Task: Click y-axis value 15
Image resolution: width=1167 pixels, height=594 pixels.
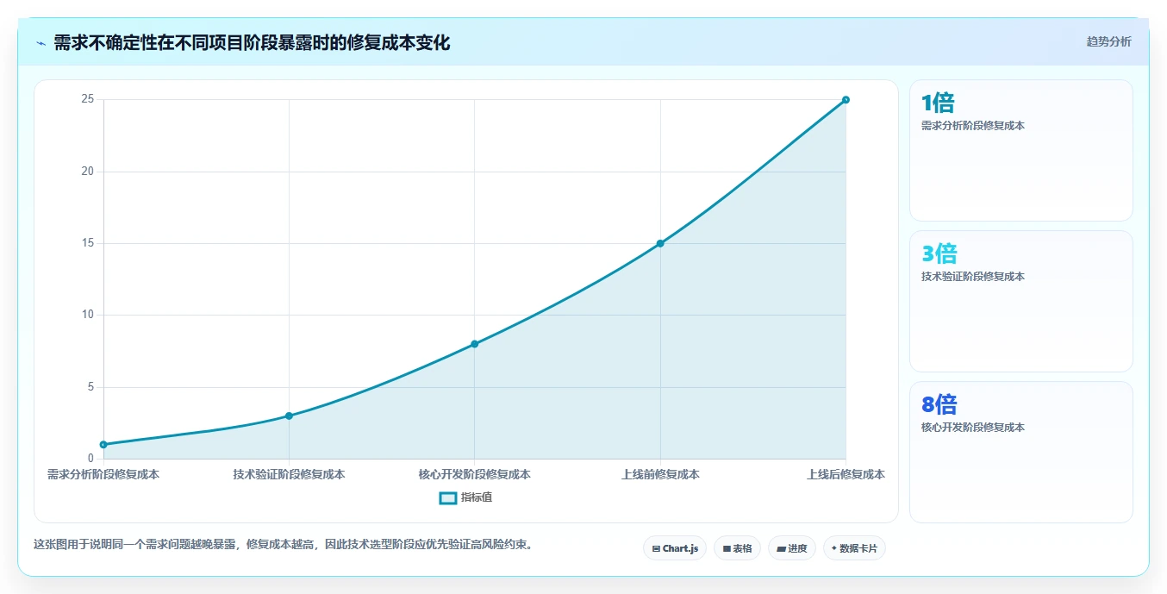Action: pos(87,243)
